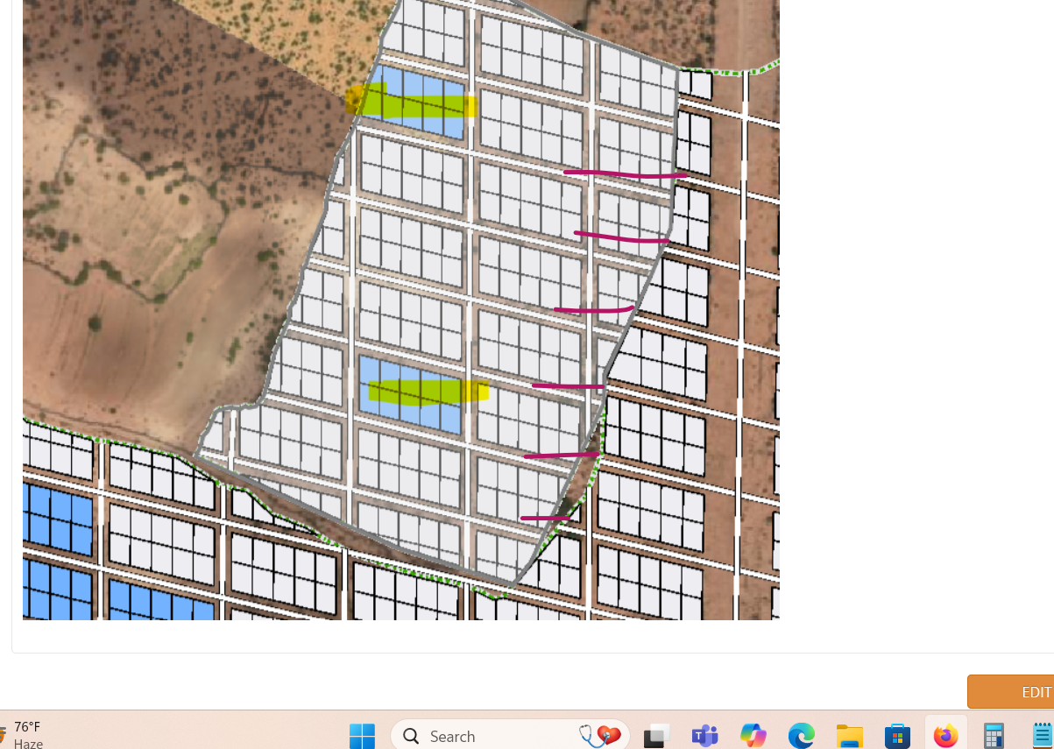Viewport: 1054px width, 749px height.
Task: Click the taskbar Search box
Action: 510,736
